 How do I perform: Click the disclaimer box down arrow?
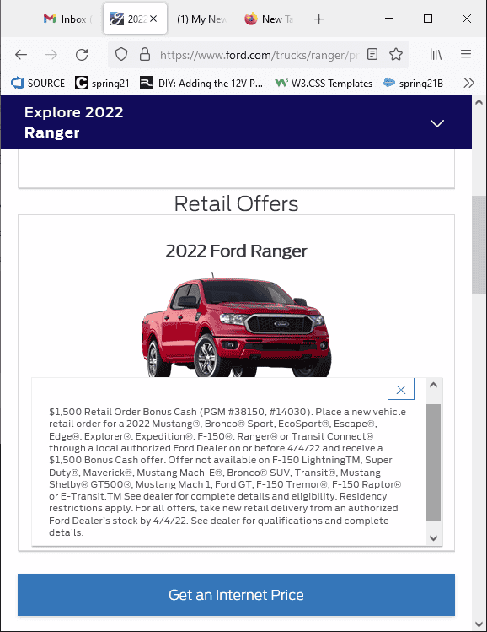tap(433, 538)
